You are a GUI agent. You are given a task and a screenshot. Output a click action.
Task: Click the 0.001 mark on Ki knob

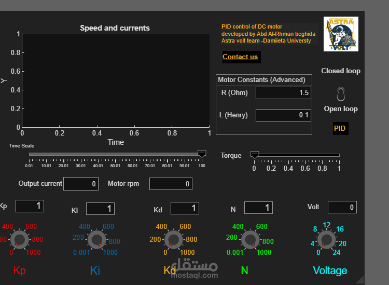(81, 252)
